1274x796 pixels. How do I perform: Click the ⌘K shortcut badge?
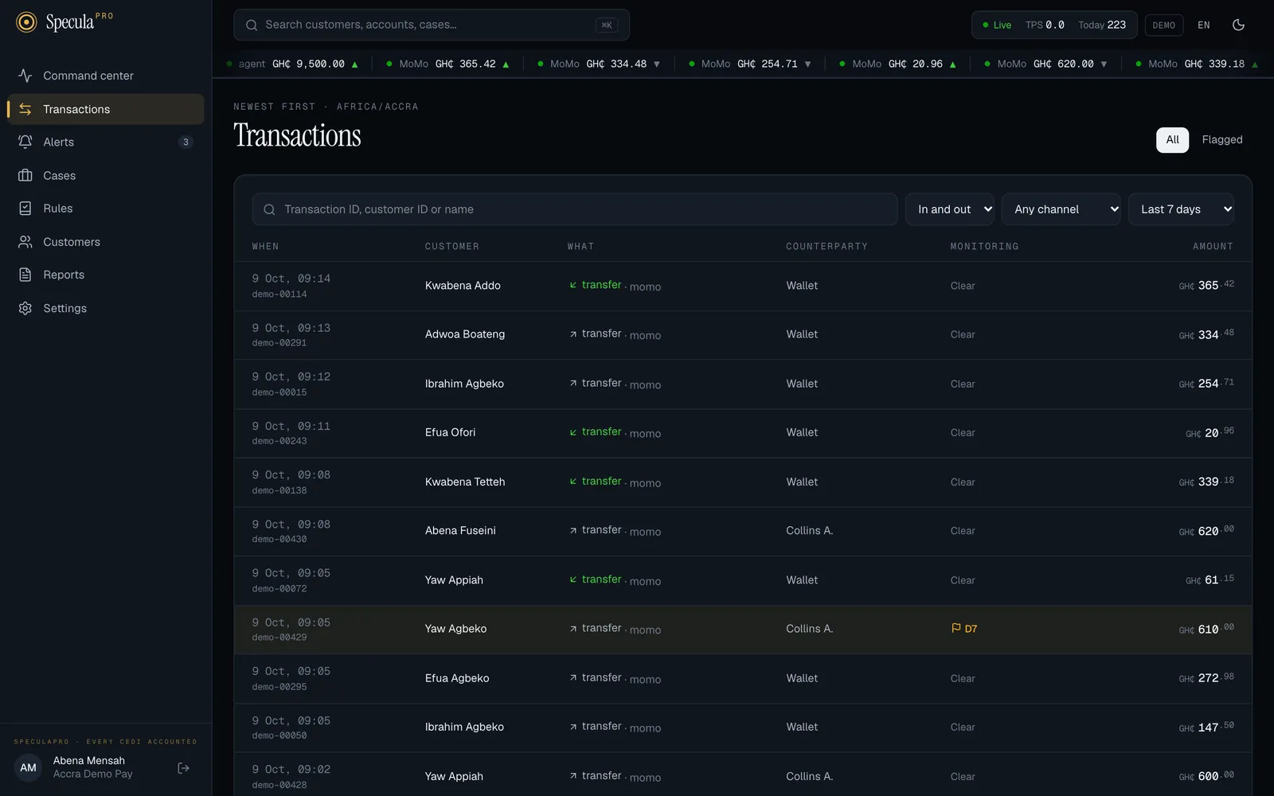(607, 25)
